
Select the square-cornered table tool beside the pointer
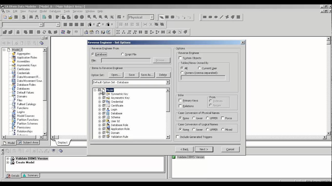167,17
